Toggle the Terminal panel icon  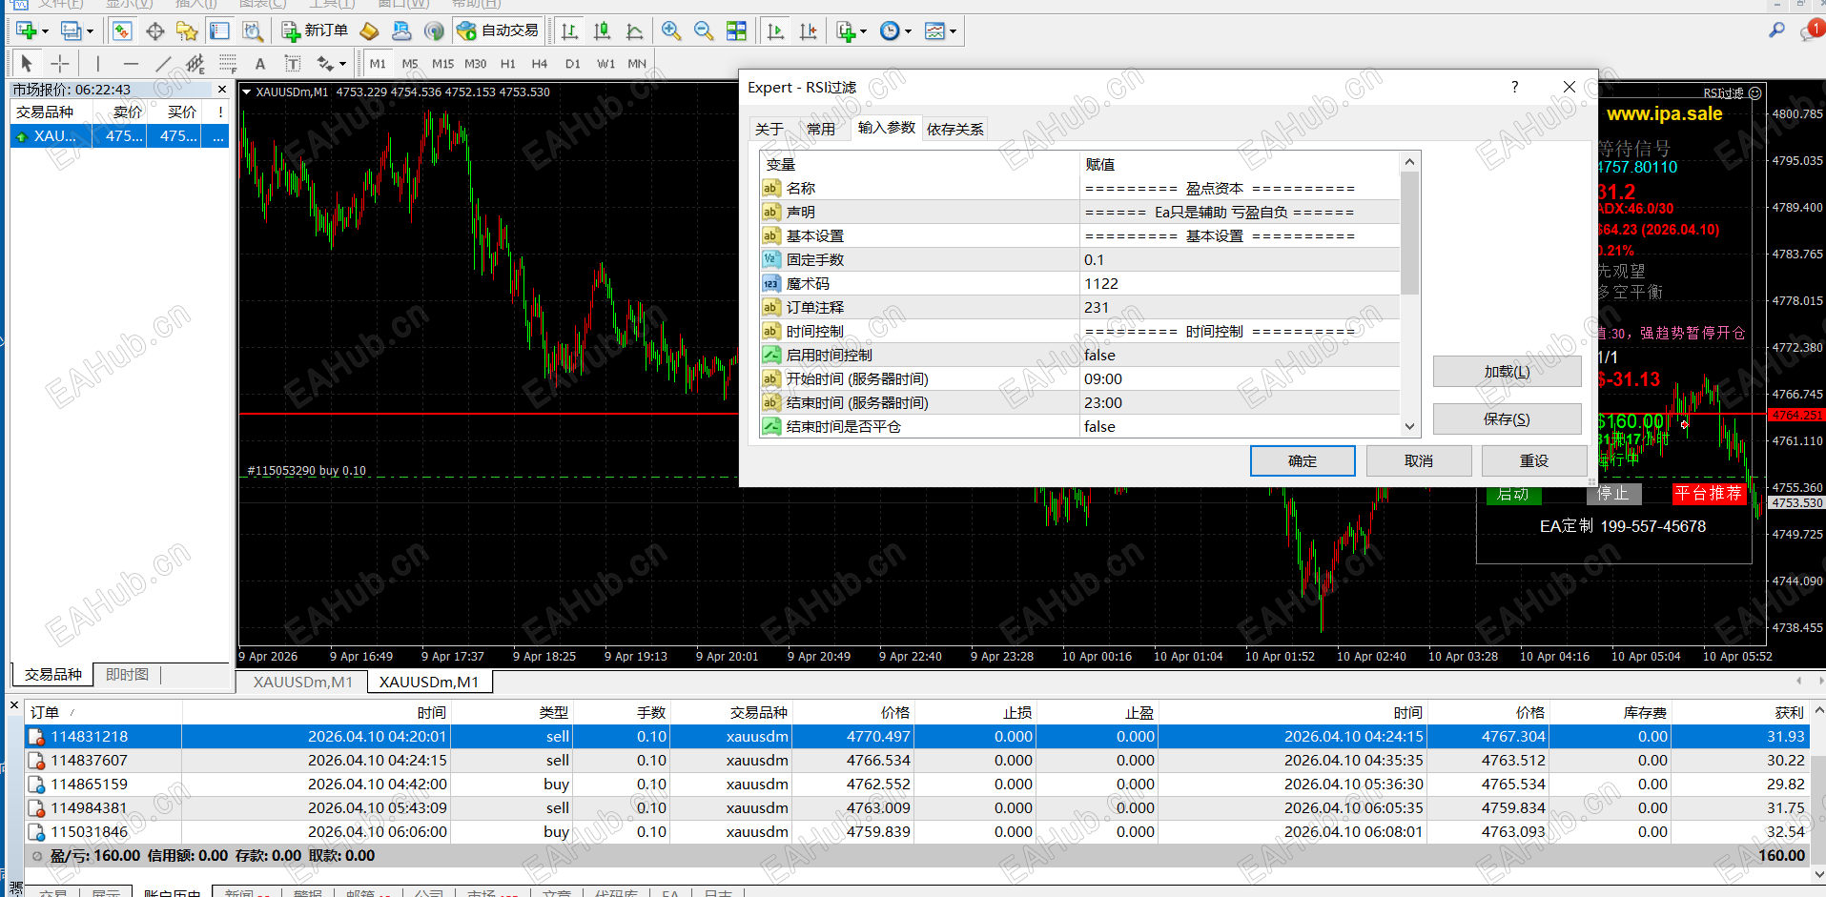click(x=219, y=31)
